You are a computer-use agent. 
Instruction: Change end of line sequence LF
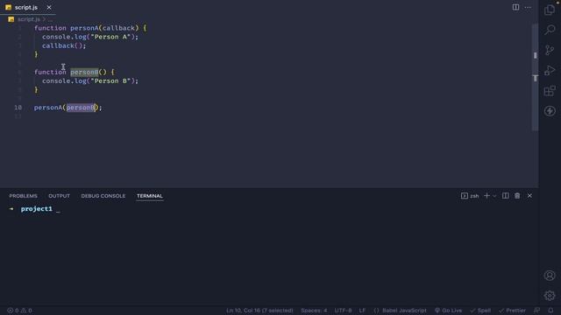pos(362,311)
